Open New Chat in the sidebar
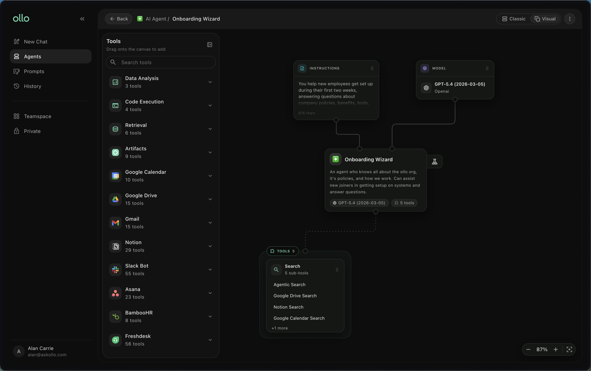This screenshot has width=591, height=371. click(51, 42)
